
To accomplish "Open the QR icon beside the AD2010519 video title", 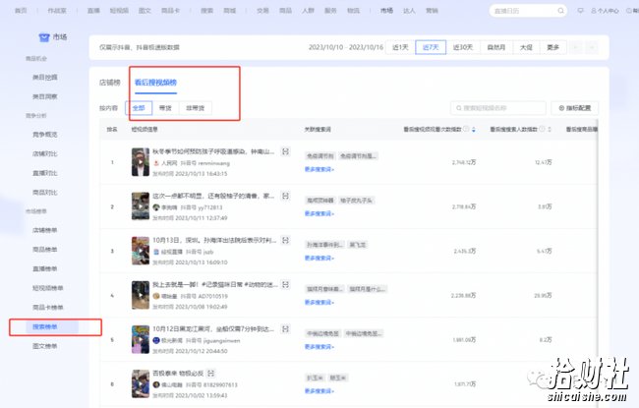I will (x=286, y=284).
